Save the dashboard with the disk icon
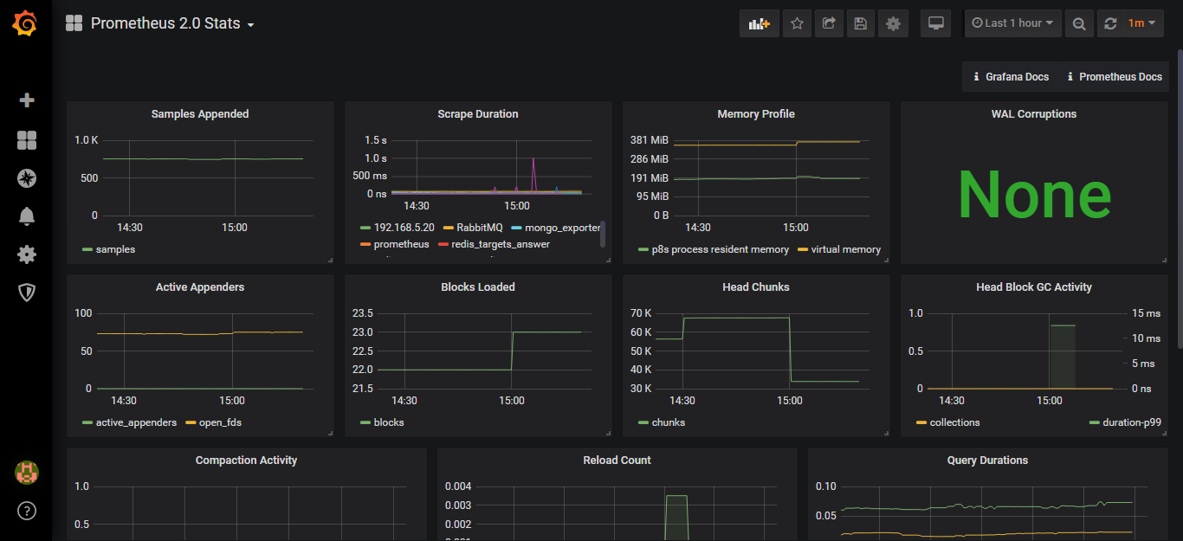Image resolution: width=1183 pixels, height=541 pixels. 860,23
